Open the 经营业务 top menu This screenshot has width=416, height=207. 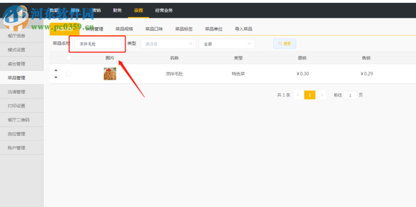click(164, 10)
